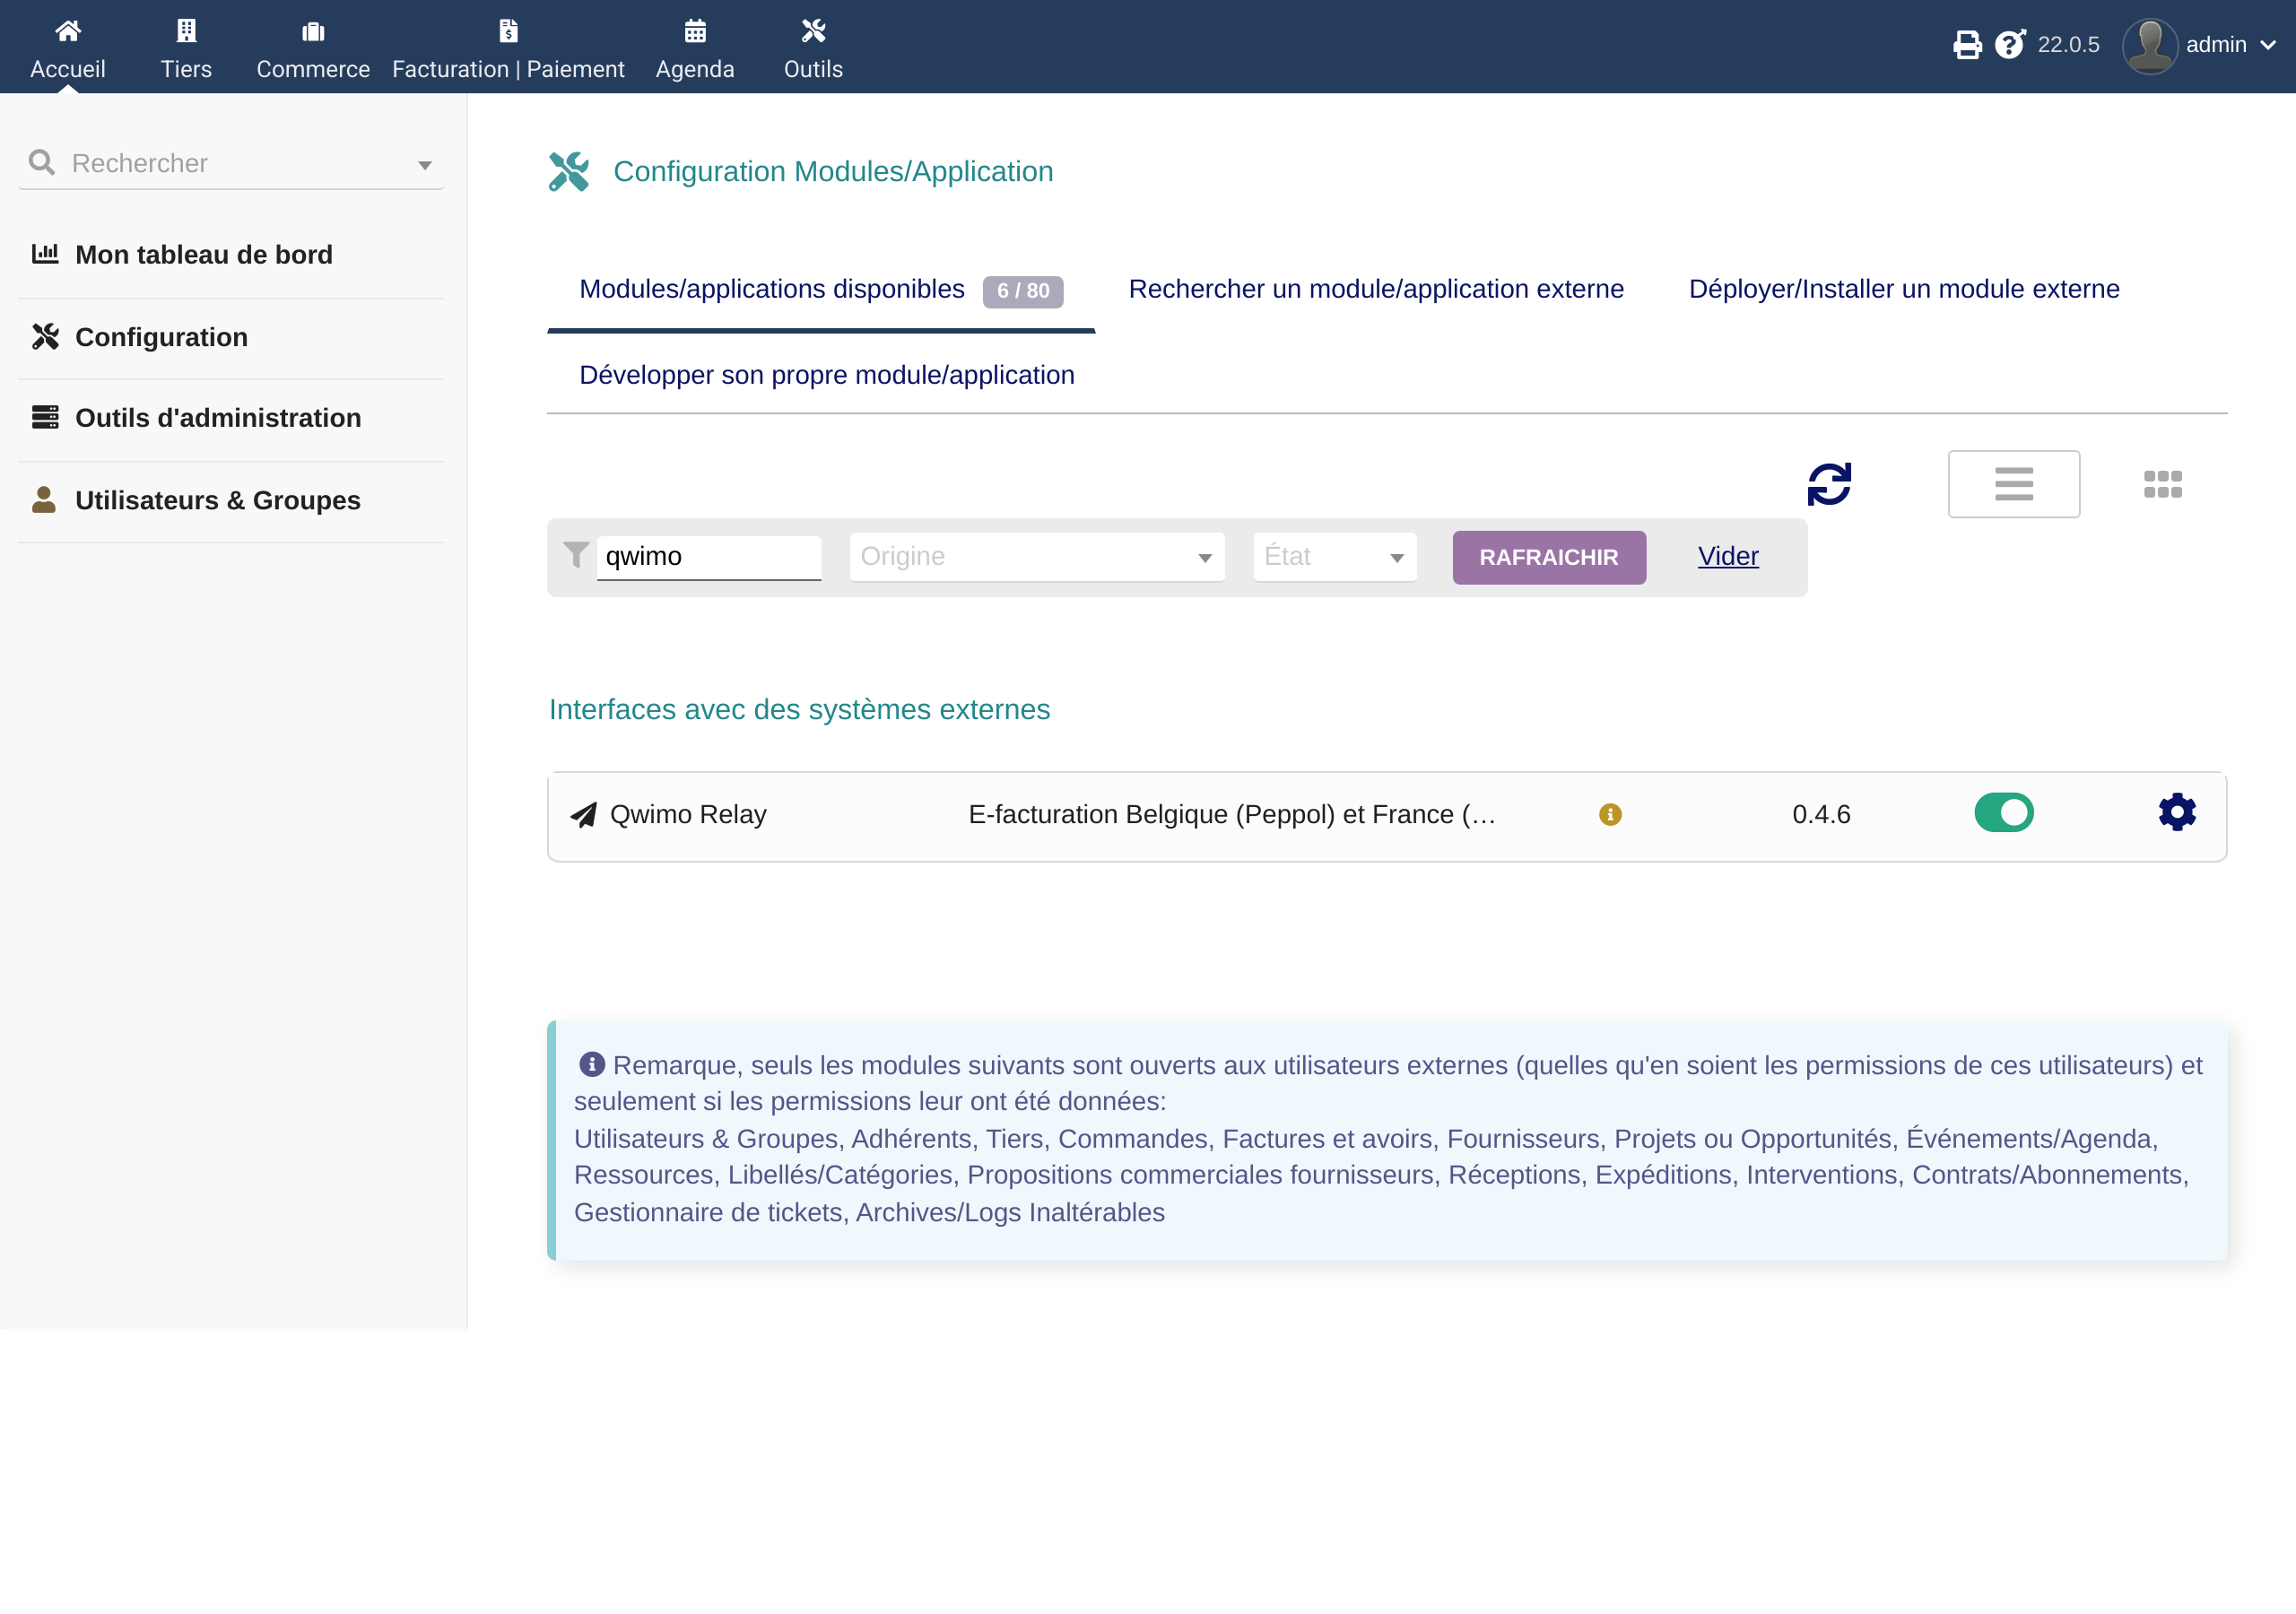Viewport: 2296px width, 1614px height.
Task: Switch to Déployer/Installer un module externe tab
Action: click(1904, 289)
